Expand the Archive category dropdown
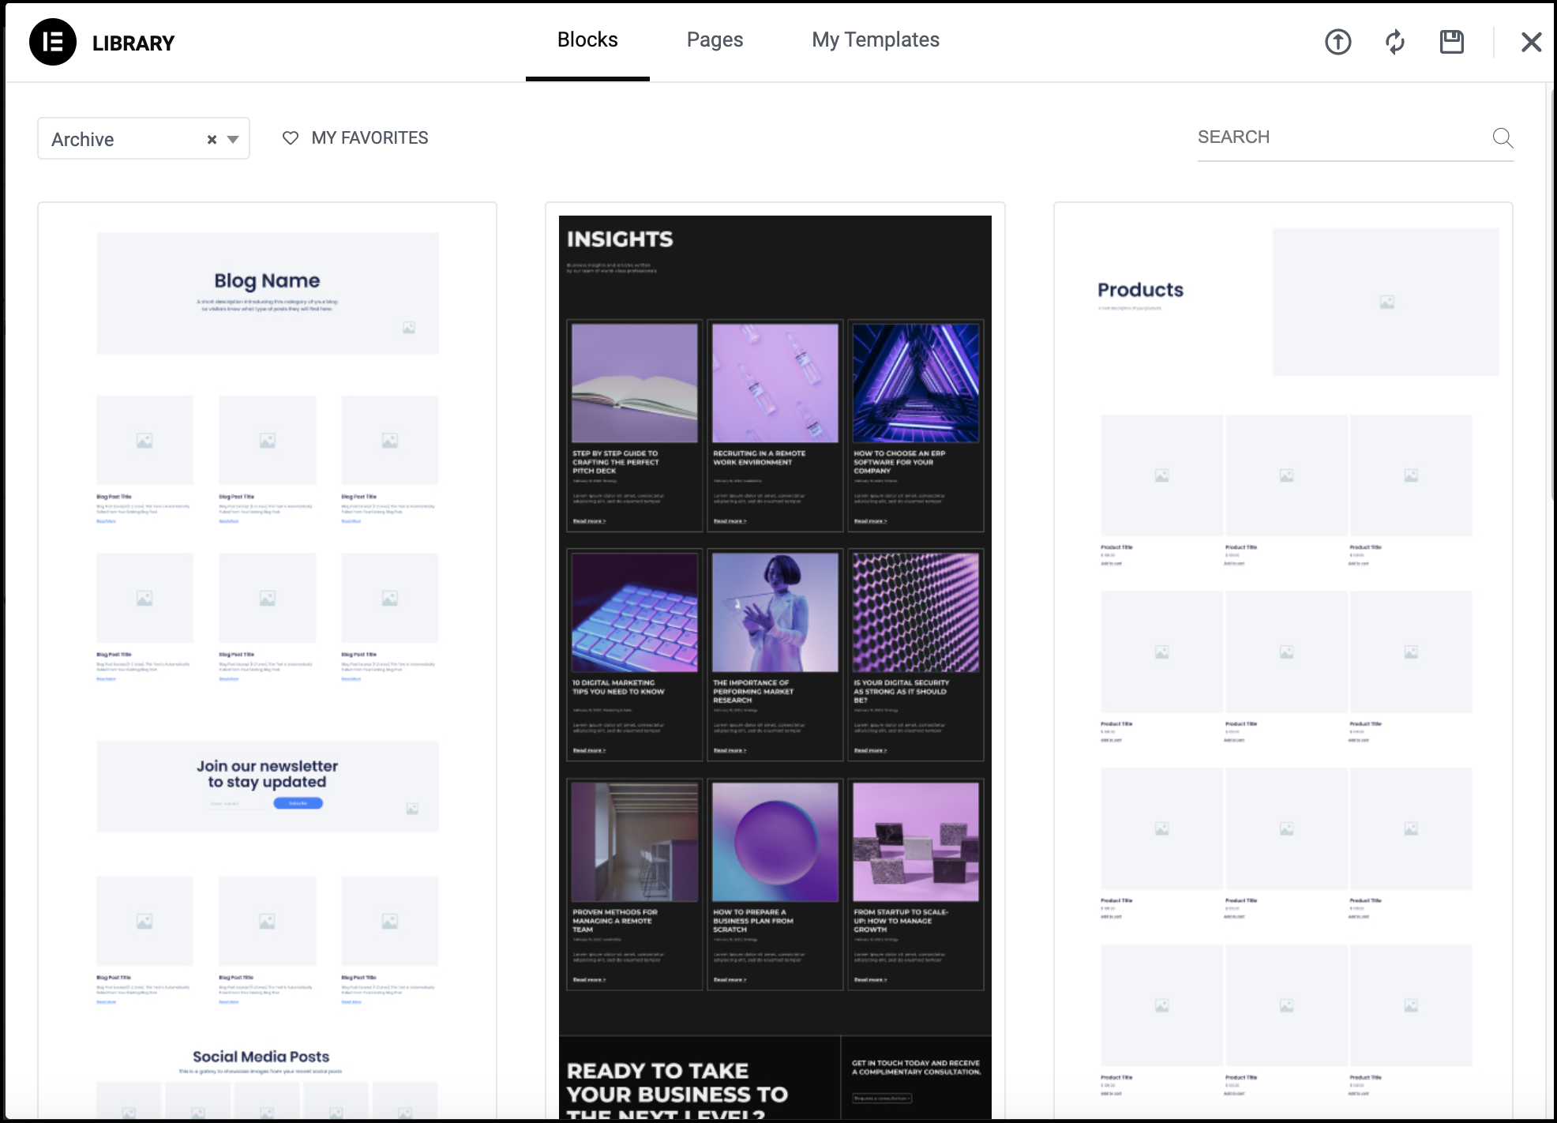 232,138
